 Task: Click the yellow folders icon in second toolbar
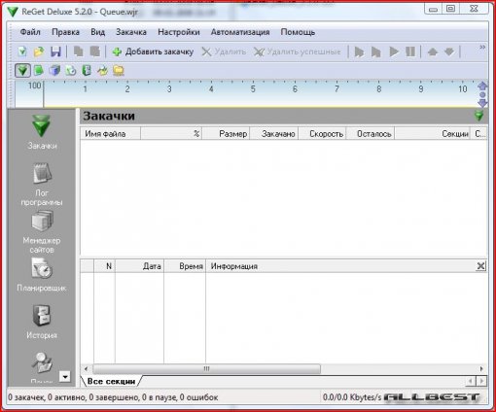pos(119,70)
